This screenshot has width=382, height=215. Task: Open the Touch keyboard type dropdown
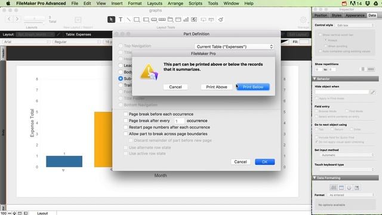pyautogui.click(x=347, y=170)
